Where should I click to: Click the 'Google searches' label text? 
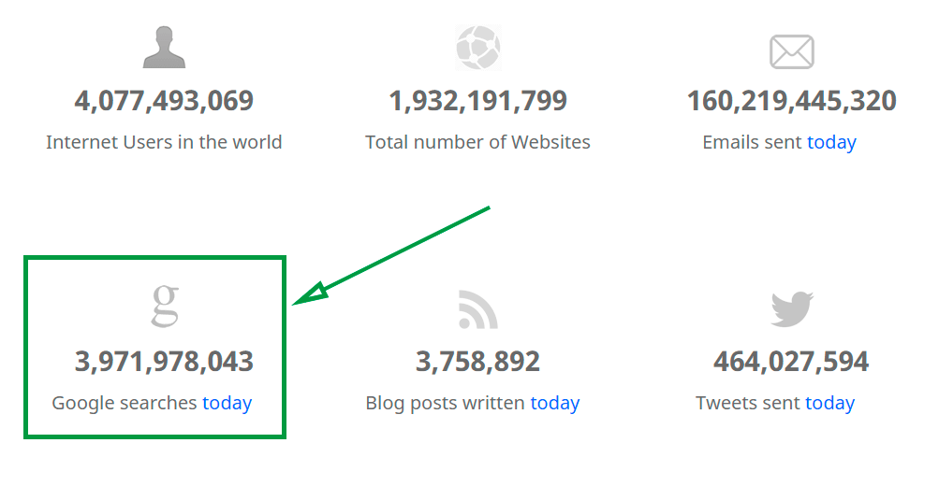coord(124,404)
